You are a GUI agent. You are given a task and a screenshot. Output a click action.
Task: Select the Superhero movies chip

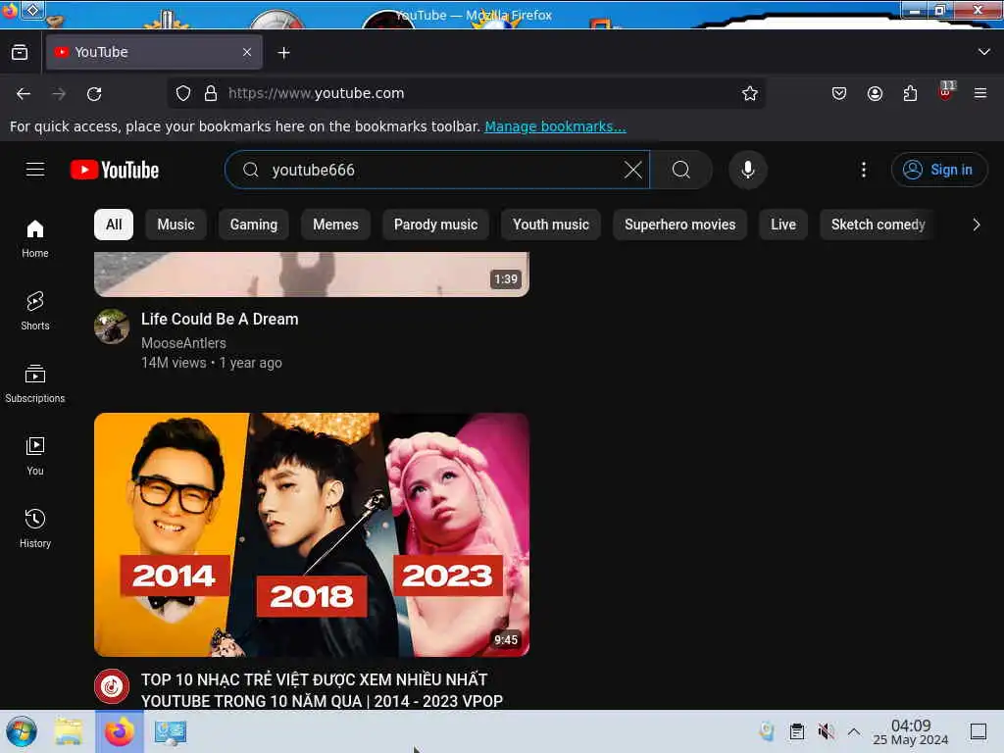click(x=680, y=225)
